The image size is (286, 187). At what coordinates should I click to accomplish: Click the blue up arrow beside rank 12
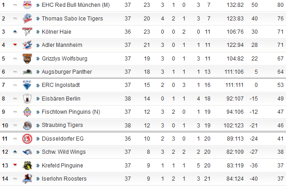click(x=15, y=152)
